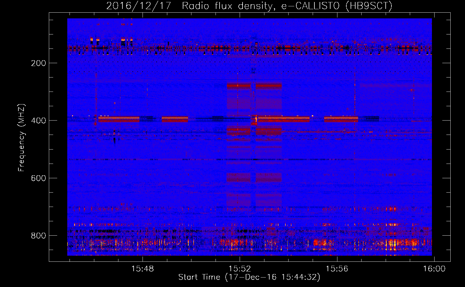465x287 pixels.
Task: Click the 800 frequency tick label
Action: click(39, 236)
